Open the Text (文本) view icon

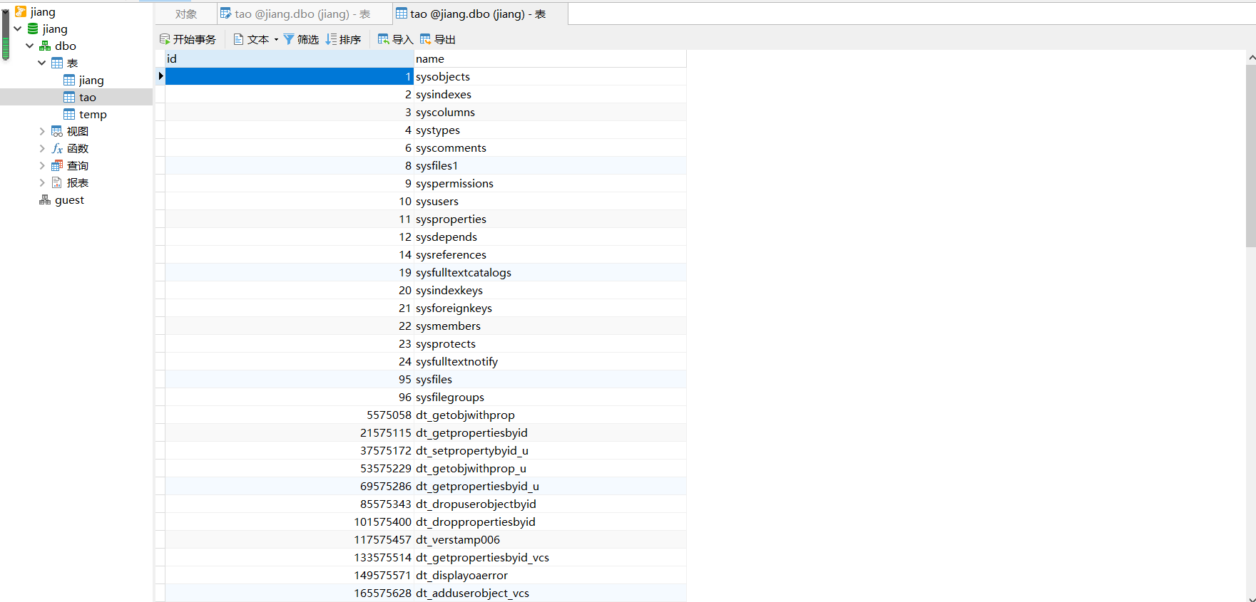pyautogui.click(x=239, y=39)
